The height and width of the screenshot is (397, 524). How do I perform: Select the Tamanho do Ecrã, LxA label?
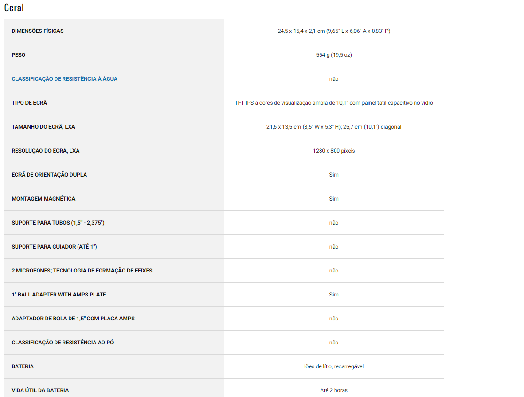tap(43, 127)
